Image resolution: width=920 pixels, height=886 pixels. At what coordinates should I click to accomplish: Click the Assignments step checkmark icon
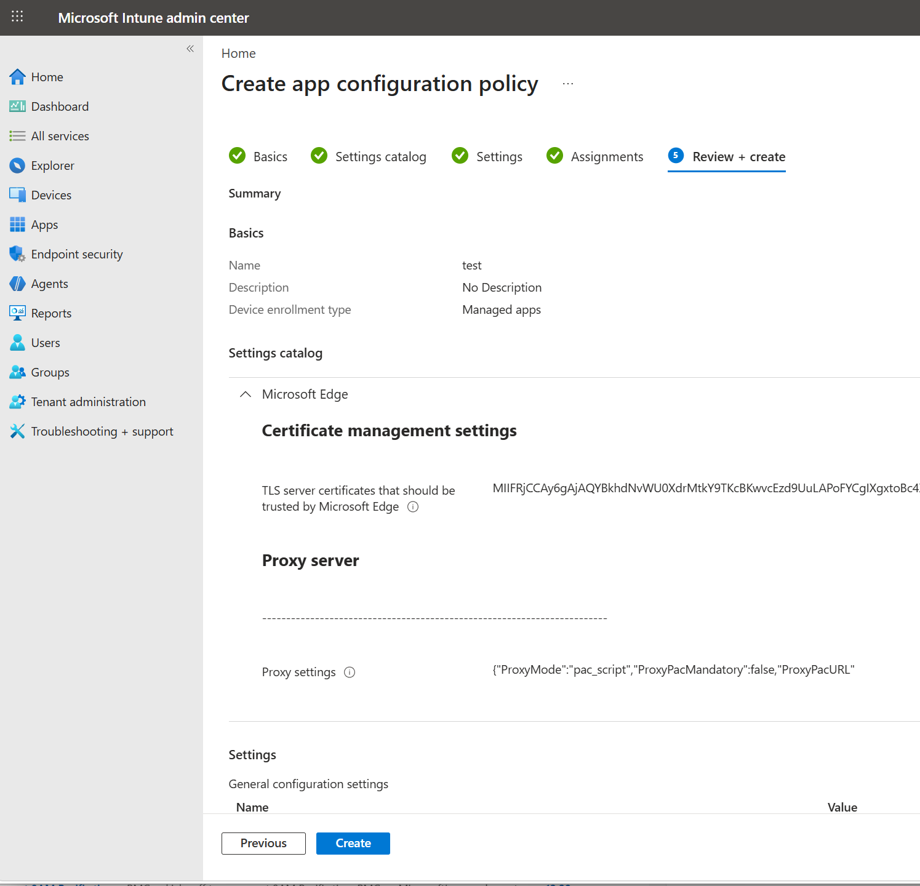tap(554, 156)
